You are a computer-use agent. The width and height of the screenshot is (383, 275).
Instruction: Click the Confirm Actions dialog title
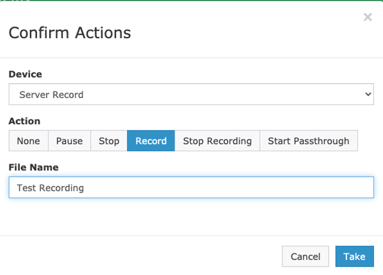[x=69, y=32]
